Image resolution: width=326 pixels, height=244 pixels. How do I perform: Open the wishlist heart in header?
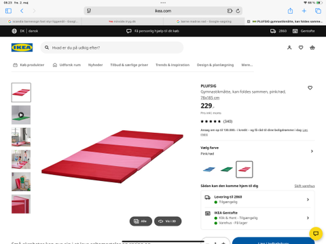pos(301,47)
